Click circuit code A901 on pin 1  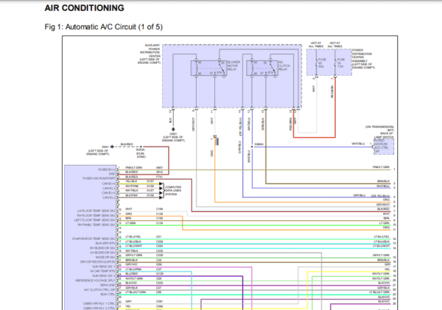coord(160,168)
